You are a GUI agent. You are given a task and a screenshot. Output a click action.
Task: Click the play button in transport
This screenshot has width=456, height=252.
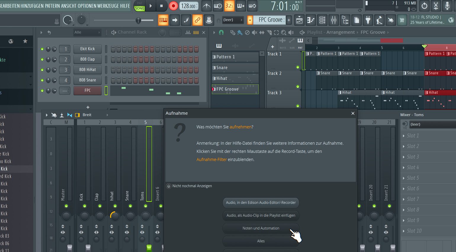click(x=151, y=6)
